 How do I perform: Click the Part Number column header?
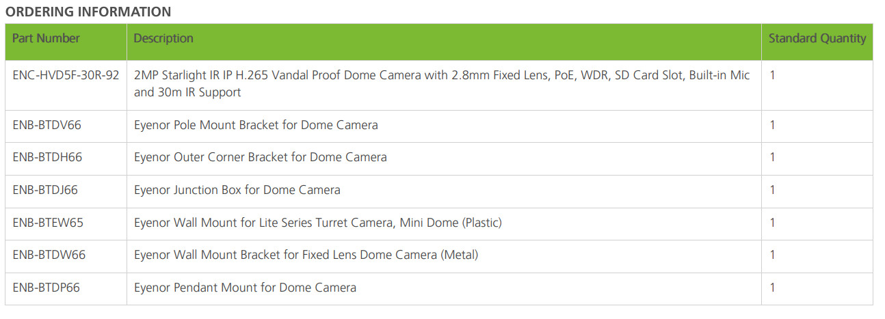[46, 38]
